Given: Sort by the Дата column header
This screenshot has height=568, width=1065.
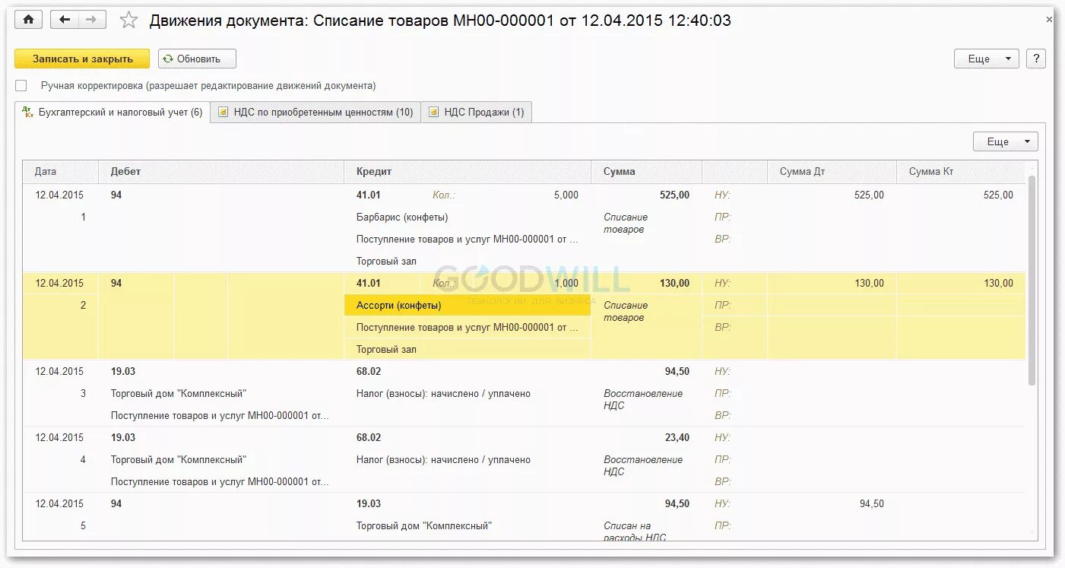Looking at the screenshot, I should point(61,172).
